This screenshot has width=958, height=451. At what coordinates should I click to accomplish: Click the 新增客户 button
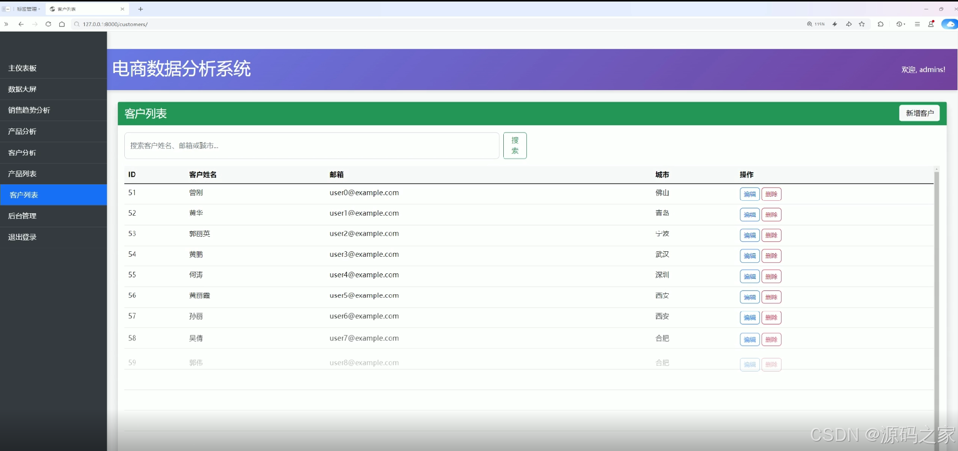[919, 113]
